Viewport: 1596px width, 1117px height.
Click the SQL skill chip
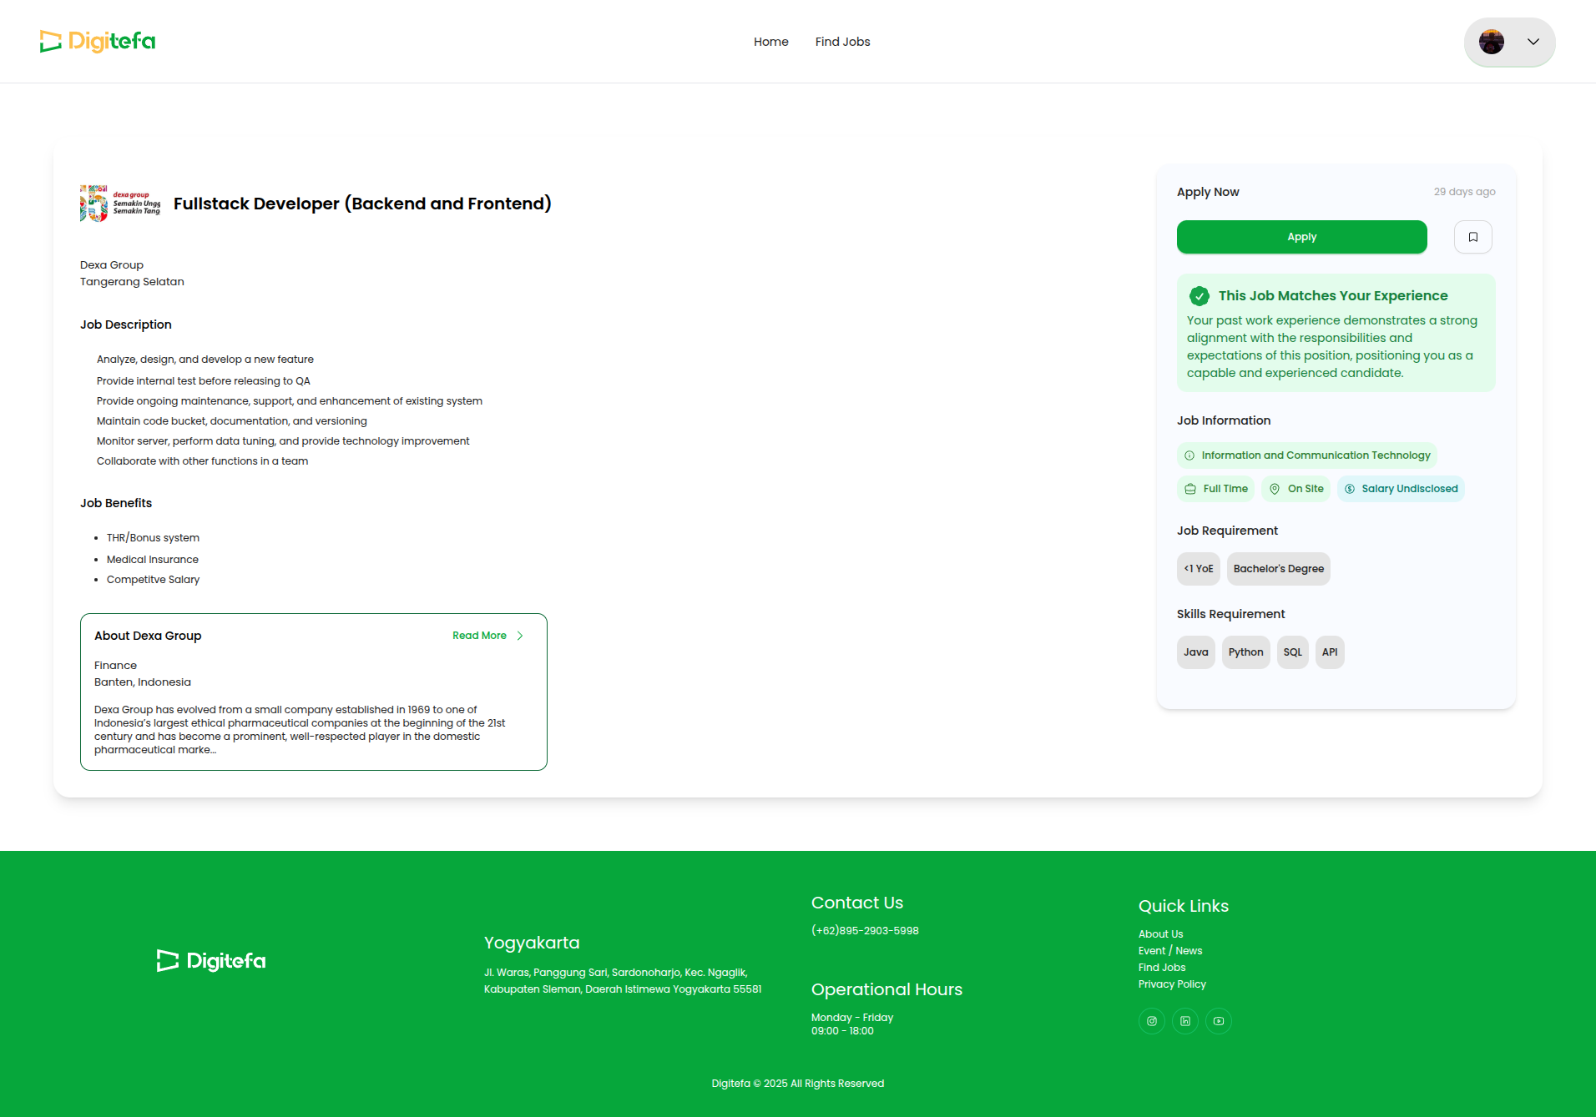point(1292,652)
